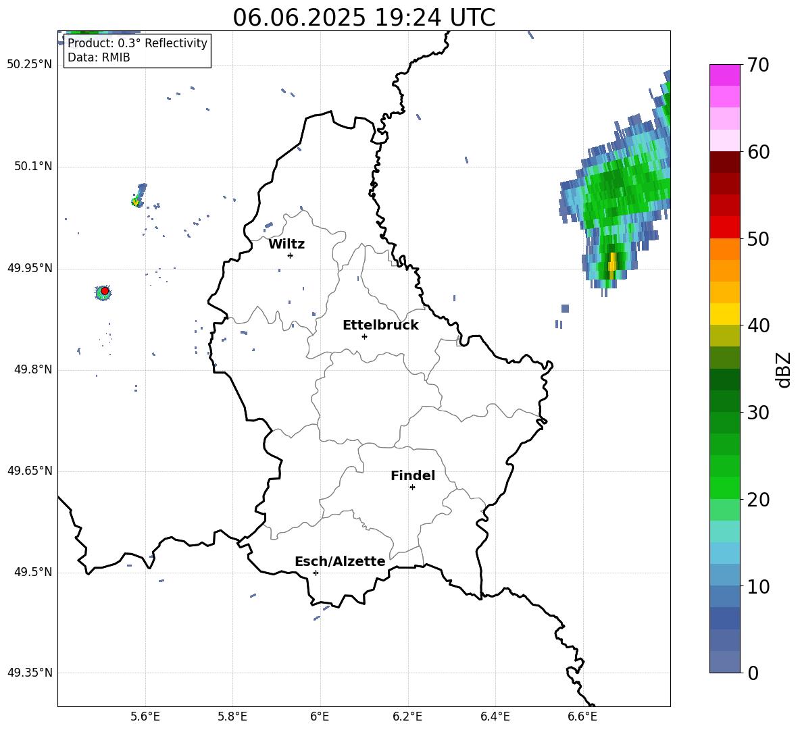Click the 'Data: RMIB' text
Screen dimensions: 800x730
99,57
